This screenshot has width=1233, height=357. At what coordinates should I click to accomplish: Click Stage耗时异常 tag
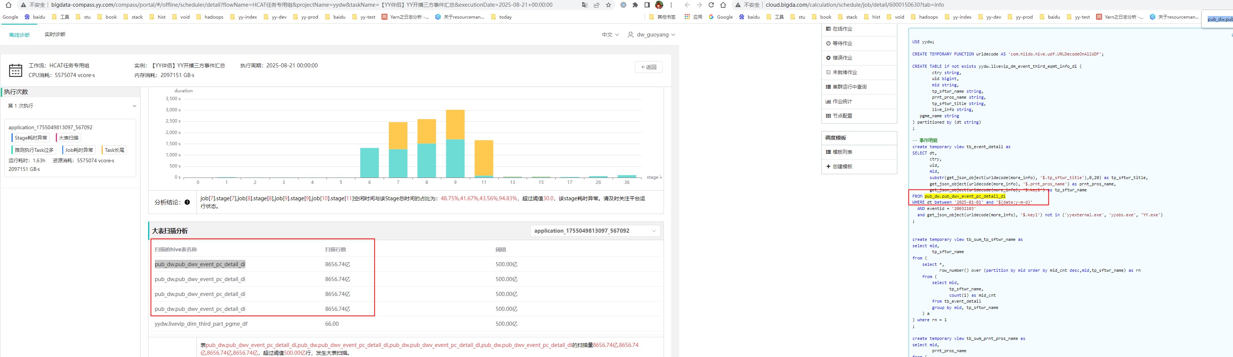[30, 138]
